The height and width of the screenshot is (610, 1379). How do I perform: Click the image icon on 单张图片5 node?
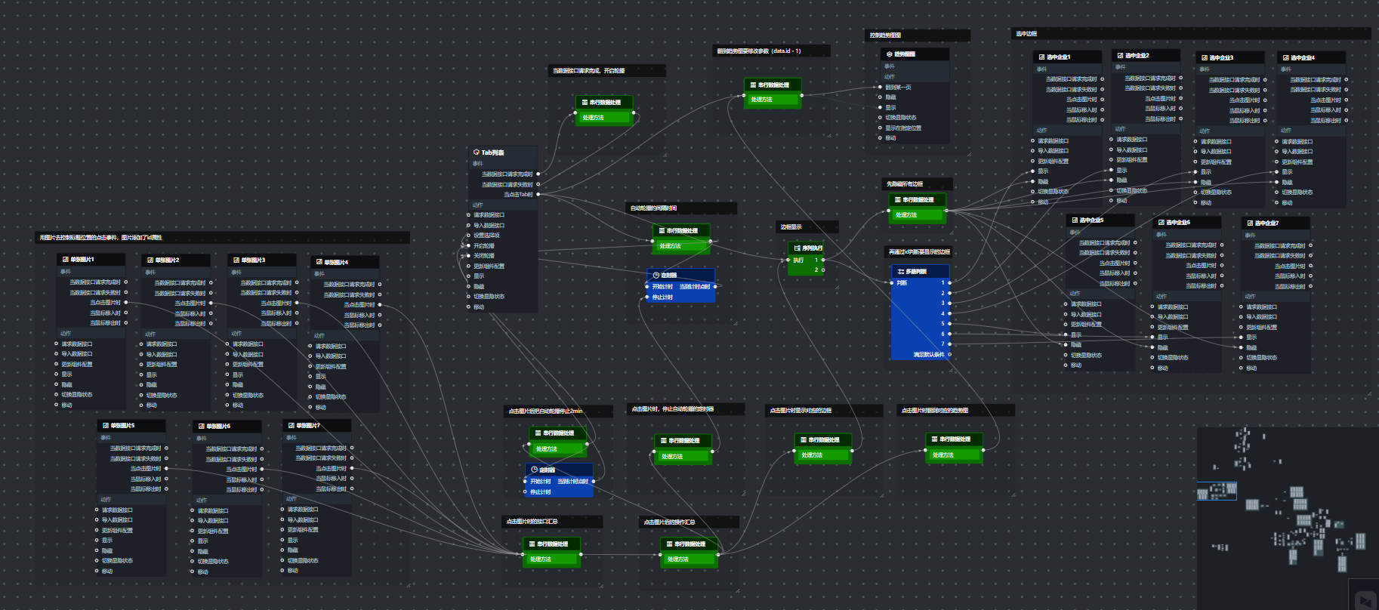(106, 425)
